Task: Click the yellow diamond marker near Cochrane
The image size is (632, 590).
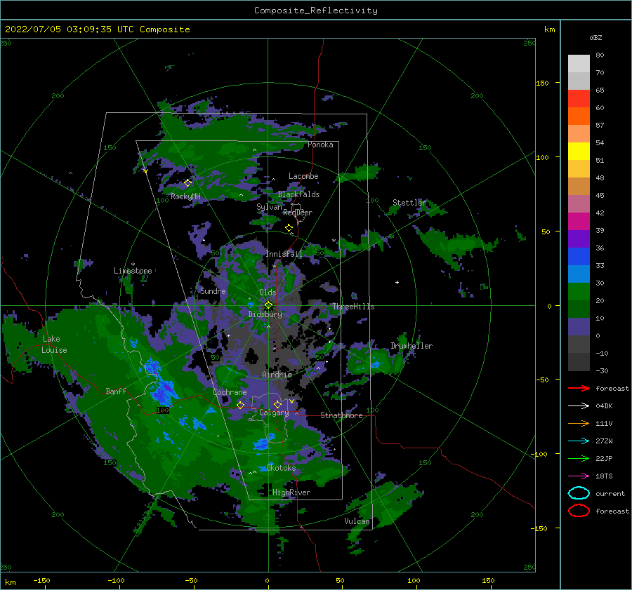Action: tap(241, 405)
